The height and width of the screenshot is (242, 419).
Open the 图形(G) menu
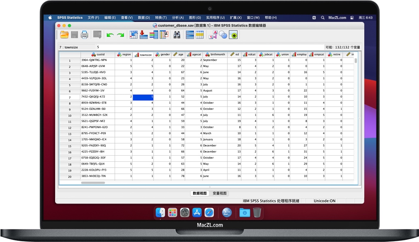195,18
